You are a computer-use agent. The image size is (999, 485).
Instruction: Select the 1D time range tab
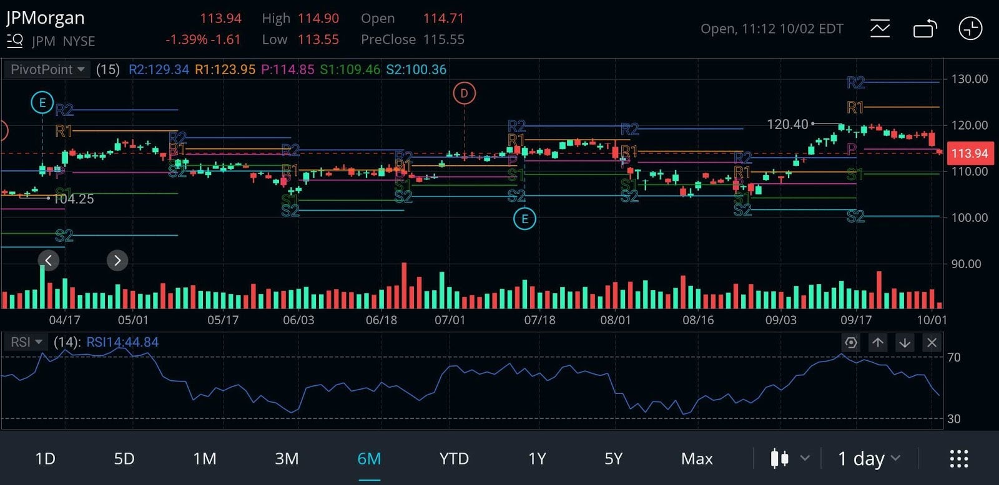pos(45,459)
